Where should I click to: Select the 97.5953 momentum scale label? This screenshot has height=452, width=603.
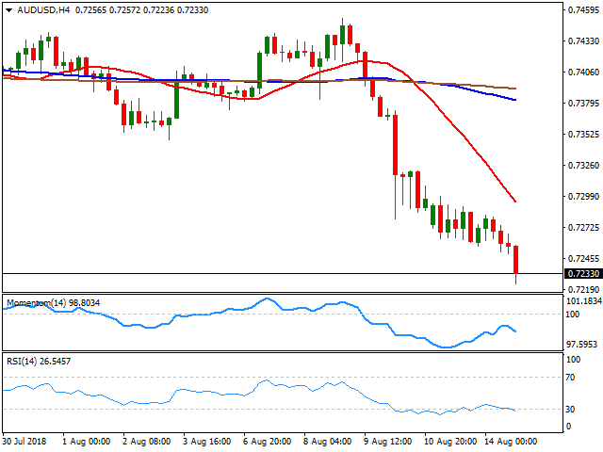(x=582, y=345)
